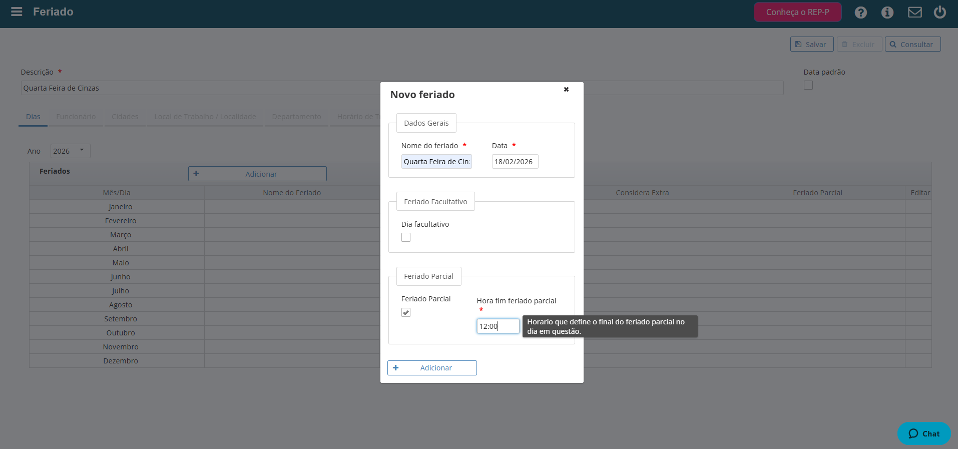This screenshot has height=449, width=958.
Task: Toggle the Dia facultativo checkbox
Action: point(405,237)
